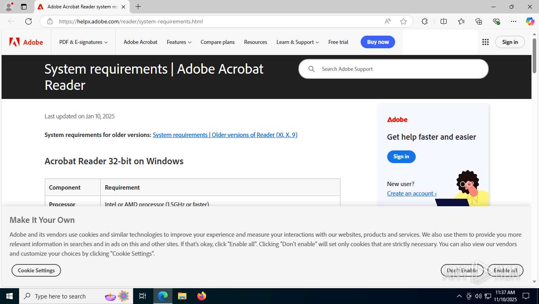
Task: Click the address bar URL
Action: (x=131, y=21)
